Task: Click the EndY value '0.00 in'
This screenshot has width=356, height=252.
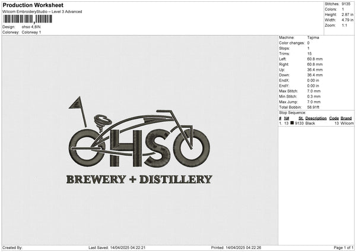Action: tap(313, 86)
